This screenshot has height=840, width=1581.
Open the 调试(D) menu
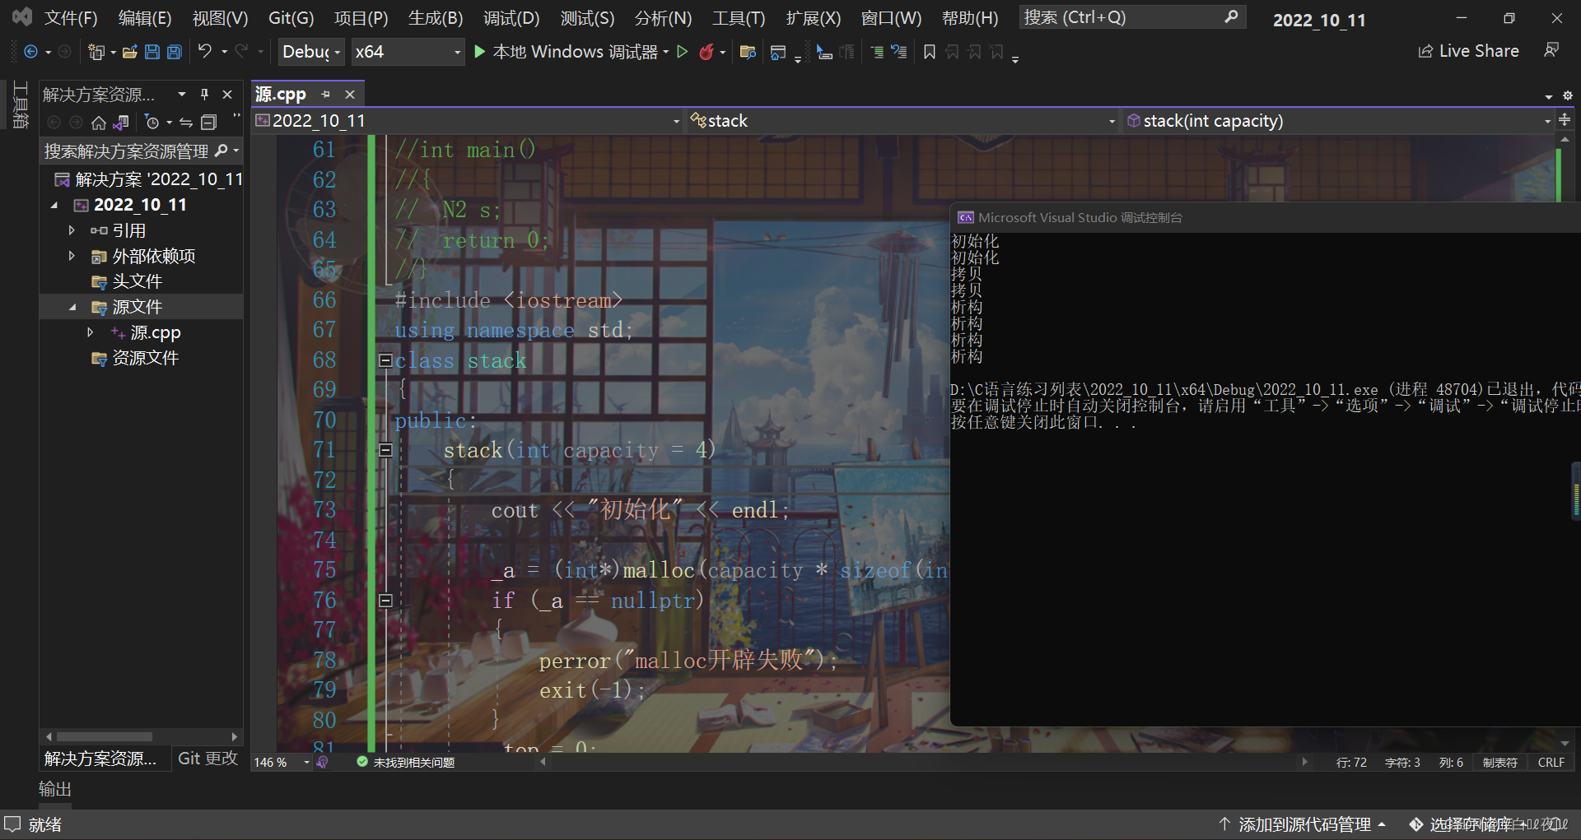(511, 17)
